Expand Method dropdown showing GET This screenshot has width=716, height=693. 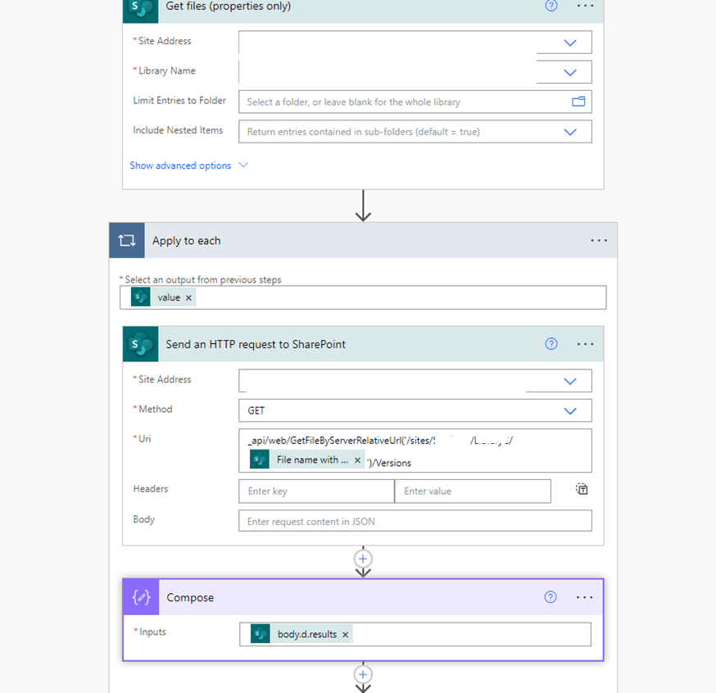pyautogui.click(x=570, y=411)
